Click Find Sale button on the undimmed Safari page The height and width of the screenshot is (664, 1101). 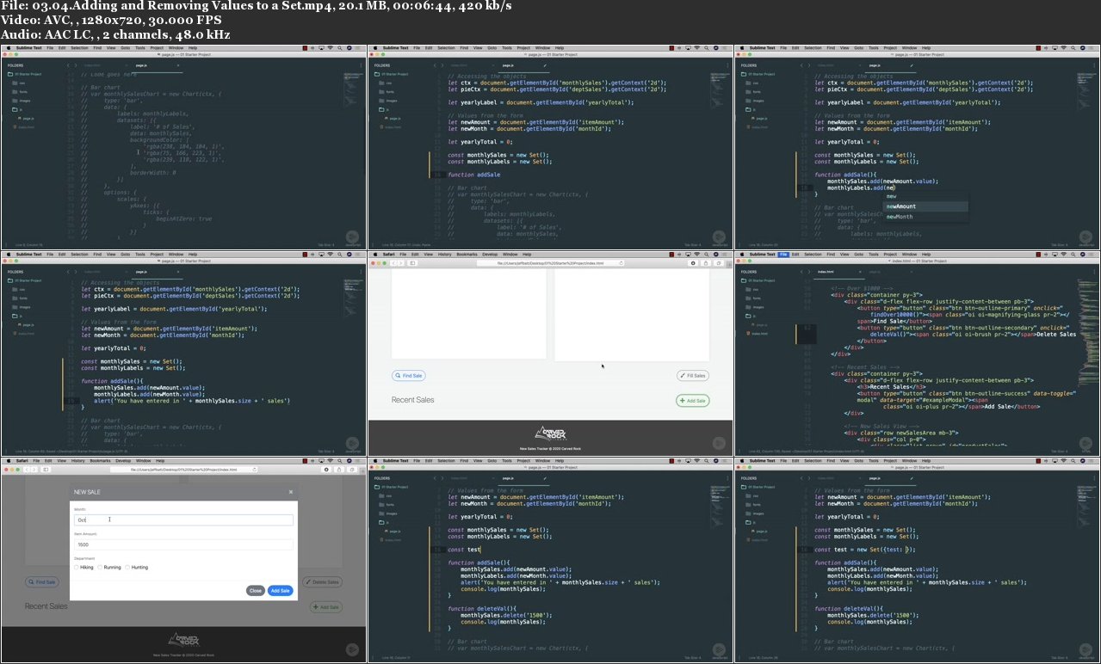[x=409, y=376]
